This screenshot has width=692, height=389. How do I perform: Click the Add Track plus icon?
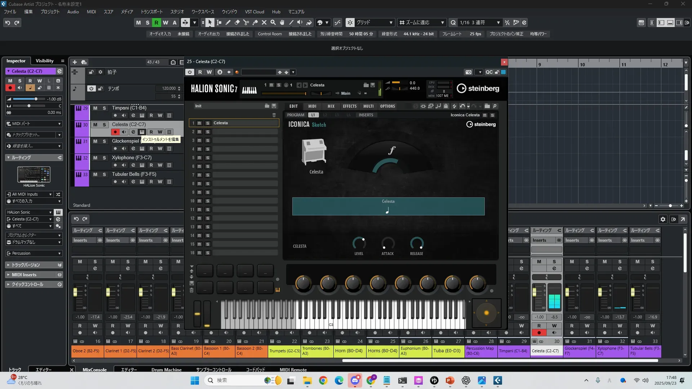(75, 62)
